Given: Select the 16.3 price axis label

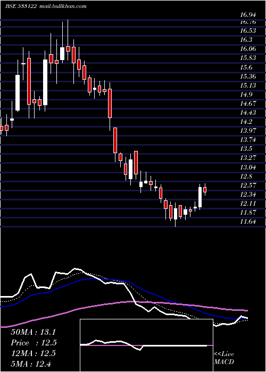Looking at the screenshot, I should point(246,40).
